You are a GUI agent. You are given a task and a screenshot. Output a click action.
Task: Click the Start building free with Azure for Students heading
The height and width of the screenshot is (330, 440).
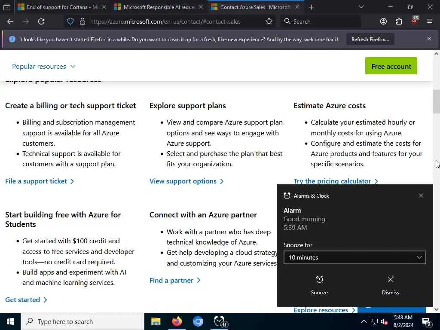[63, 220]
